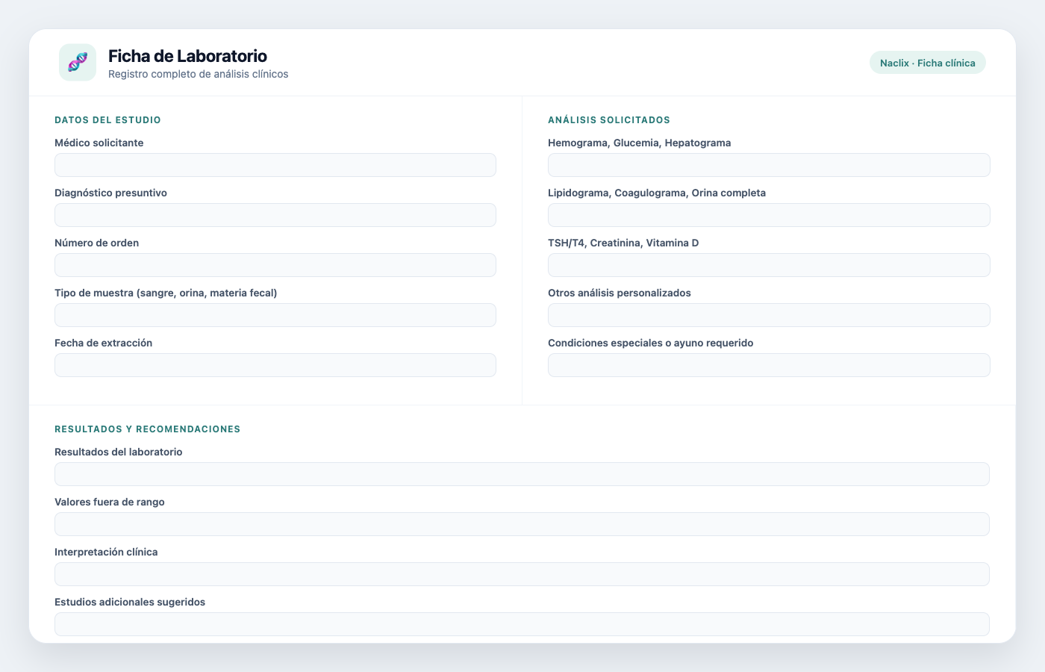Image resolution: width=1045 pixels, height=672 pixels.
Task: Click the Lipidograma, Coagulograma, Orina completa input
Action: [x=769, y=215]
